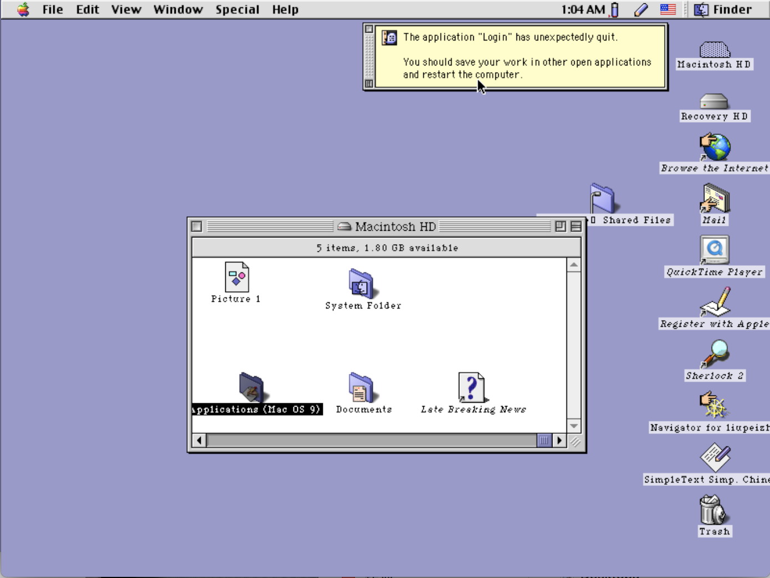Click the battery status indicator in menu bar

[x=616, y=9]
